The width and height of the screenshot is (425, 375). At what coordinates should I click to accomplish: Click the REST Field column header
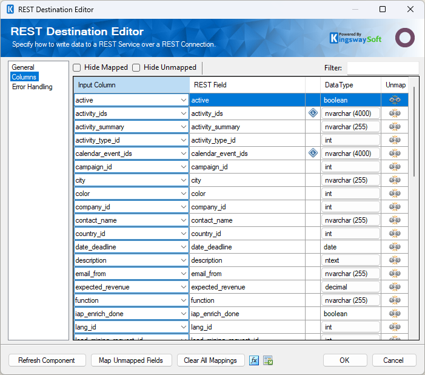point(247,85)
